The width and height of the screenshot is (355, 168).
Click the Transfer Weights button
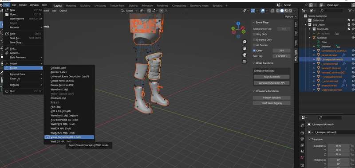tap(272, 98)
